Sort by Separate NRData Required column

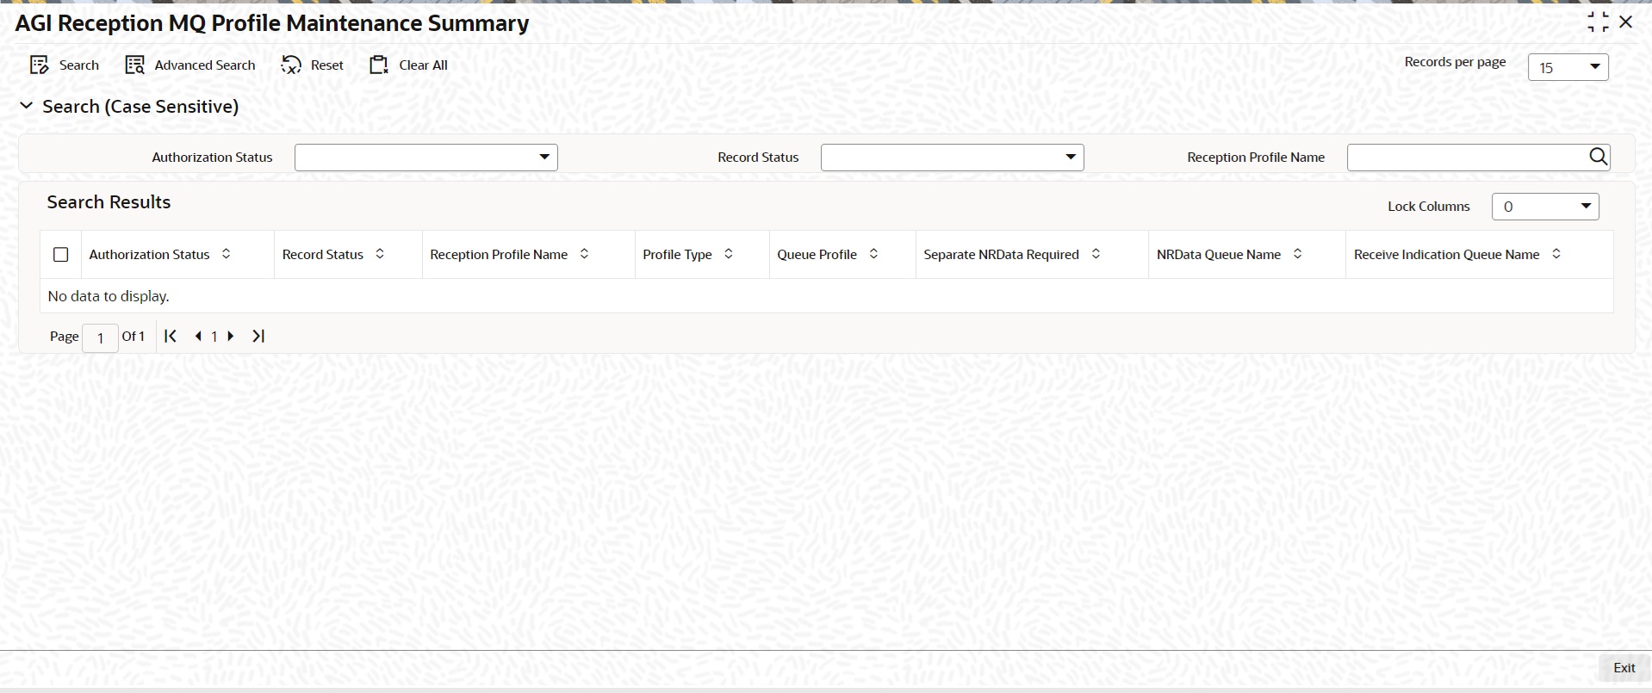tap(1096, 254)
